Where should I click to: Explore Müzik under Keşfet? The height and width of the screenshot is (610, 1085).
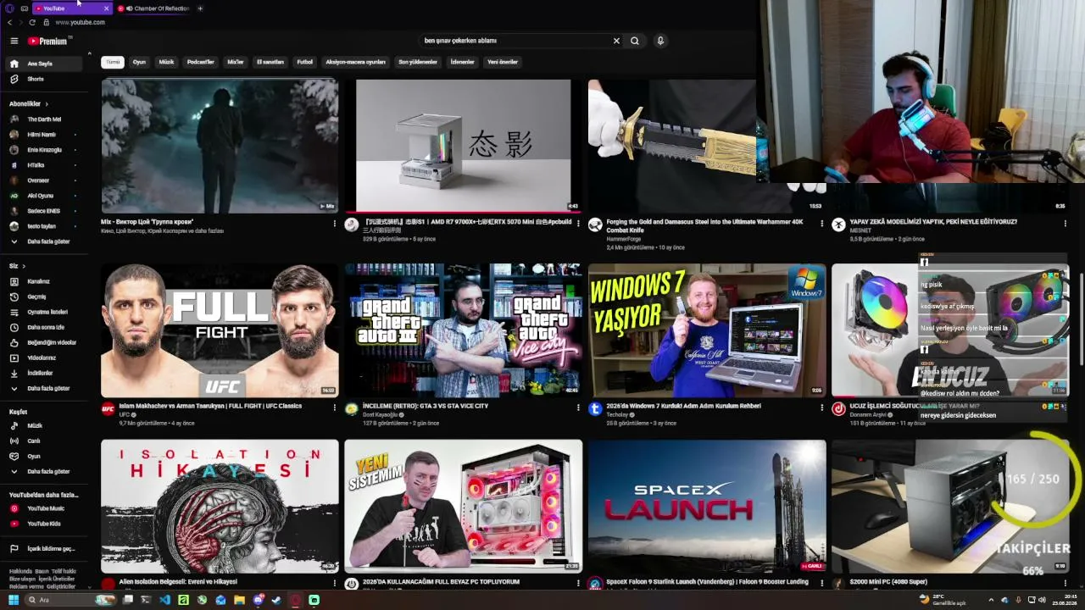pyautogui.click(x=46, y=425)
